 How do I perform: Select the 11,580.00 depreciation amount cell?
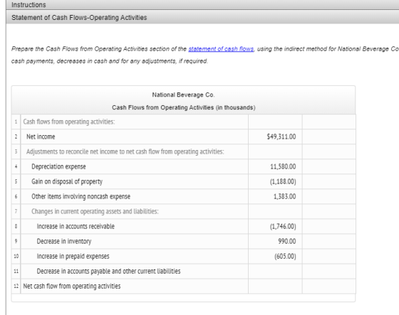click(275, 166)
